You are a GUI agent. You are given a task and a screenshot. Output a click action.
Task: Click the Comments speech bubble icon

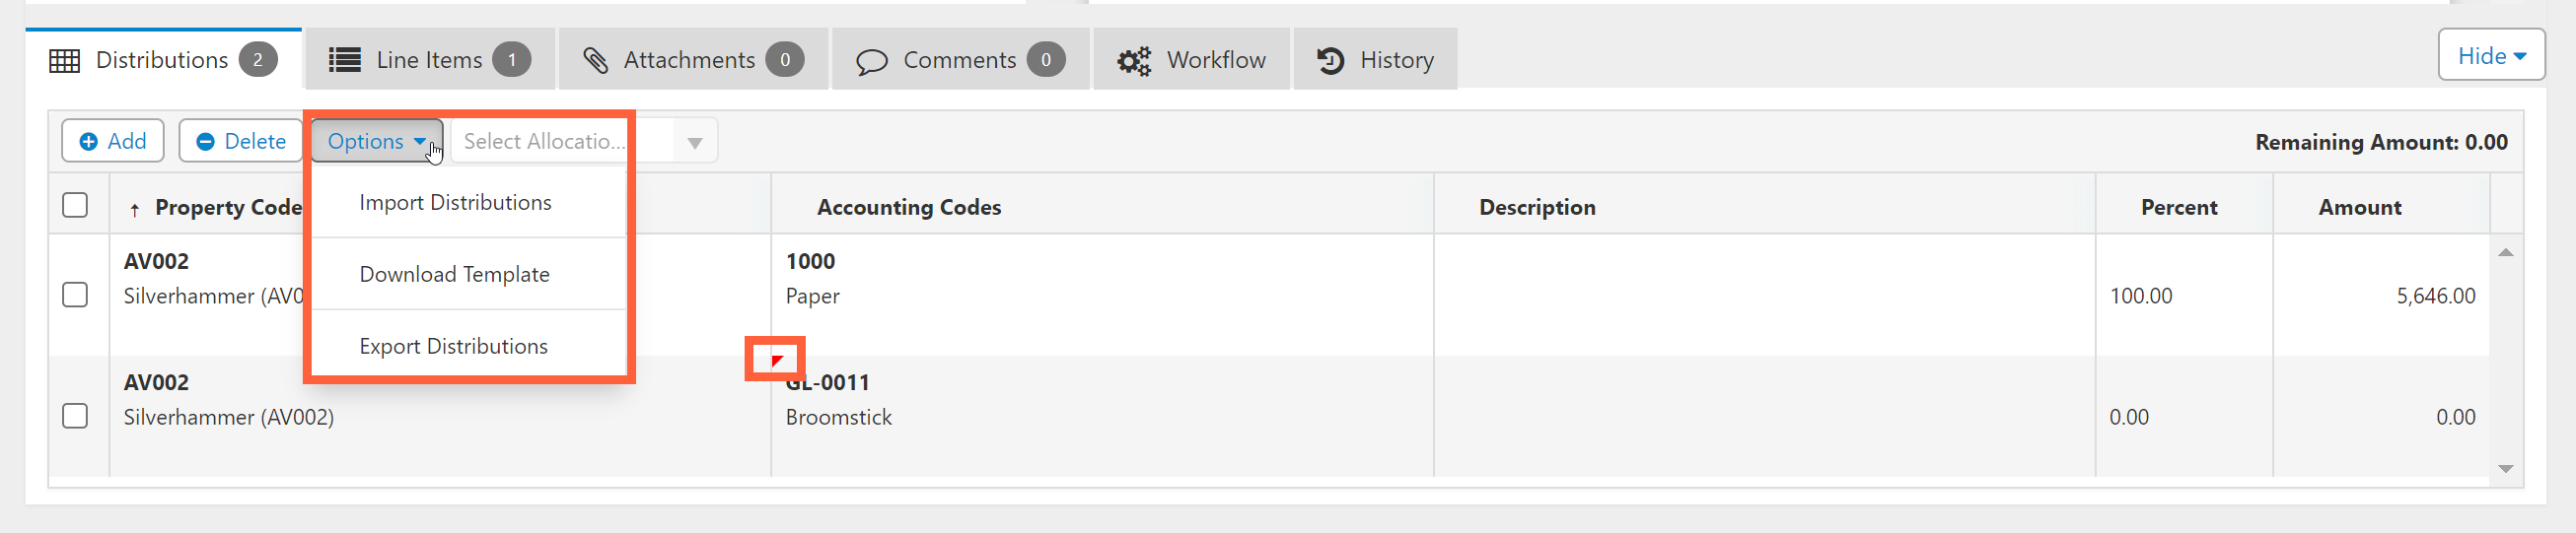[871, 62]
